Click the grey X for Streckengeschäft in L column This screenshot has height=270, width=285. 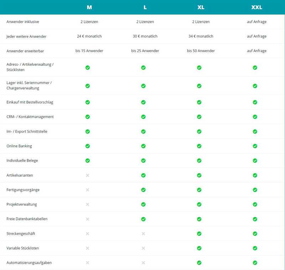[x=143, y=234]
